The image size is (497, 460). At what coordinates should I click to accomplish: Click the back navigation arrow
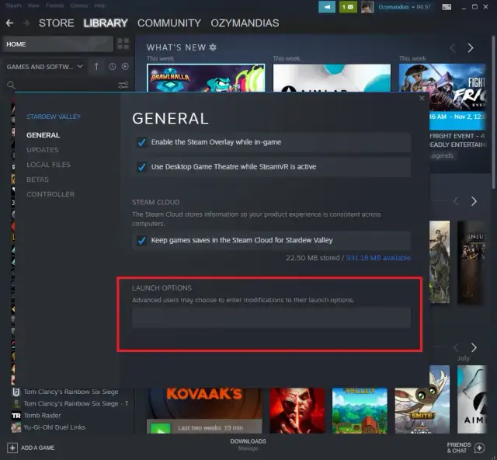coord(9,23)
